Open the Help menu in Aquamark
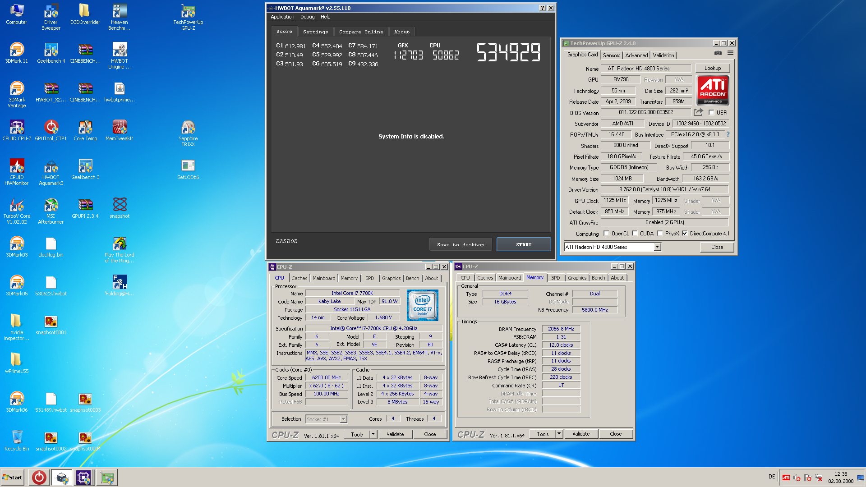The height and width of the screenshot is (487, 866). coord(325,17)
